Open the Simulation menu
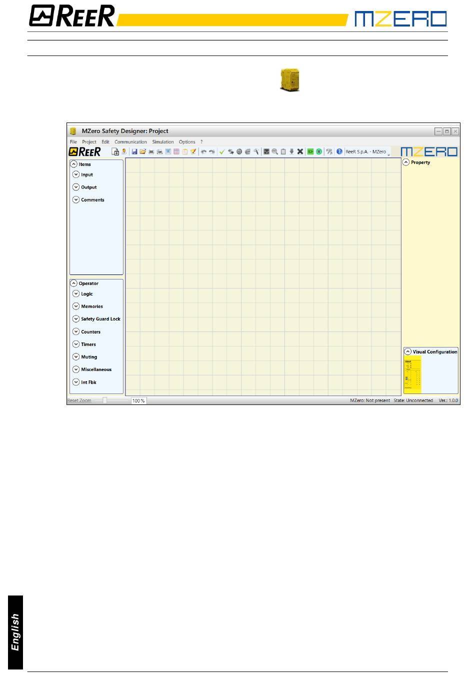Viewport: 475px width, 689px height. (163, 142)
